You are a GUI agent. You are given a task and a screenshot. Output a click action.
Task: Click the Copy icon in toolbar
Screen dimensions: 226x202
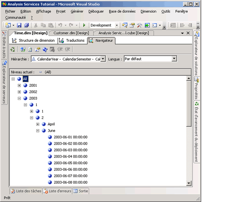coord(43,25)
